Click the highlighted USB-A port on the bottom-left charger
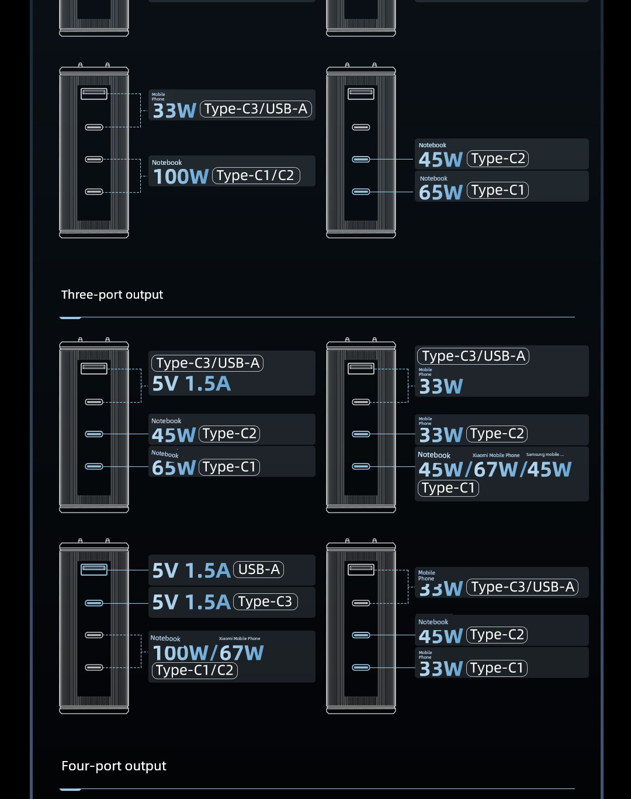The height and width of the screenshot is (799, 631). (x=94, y=569)
